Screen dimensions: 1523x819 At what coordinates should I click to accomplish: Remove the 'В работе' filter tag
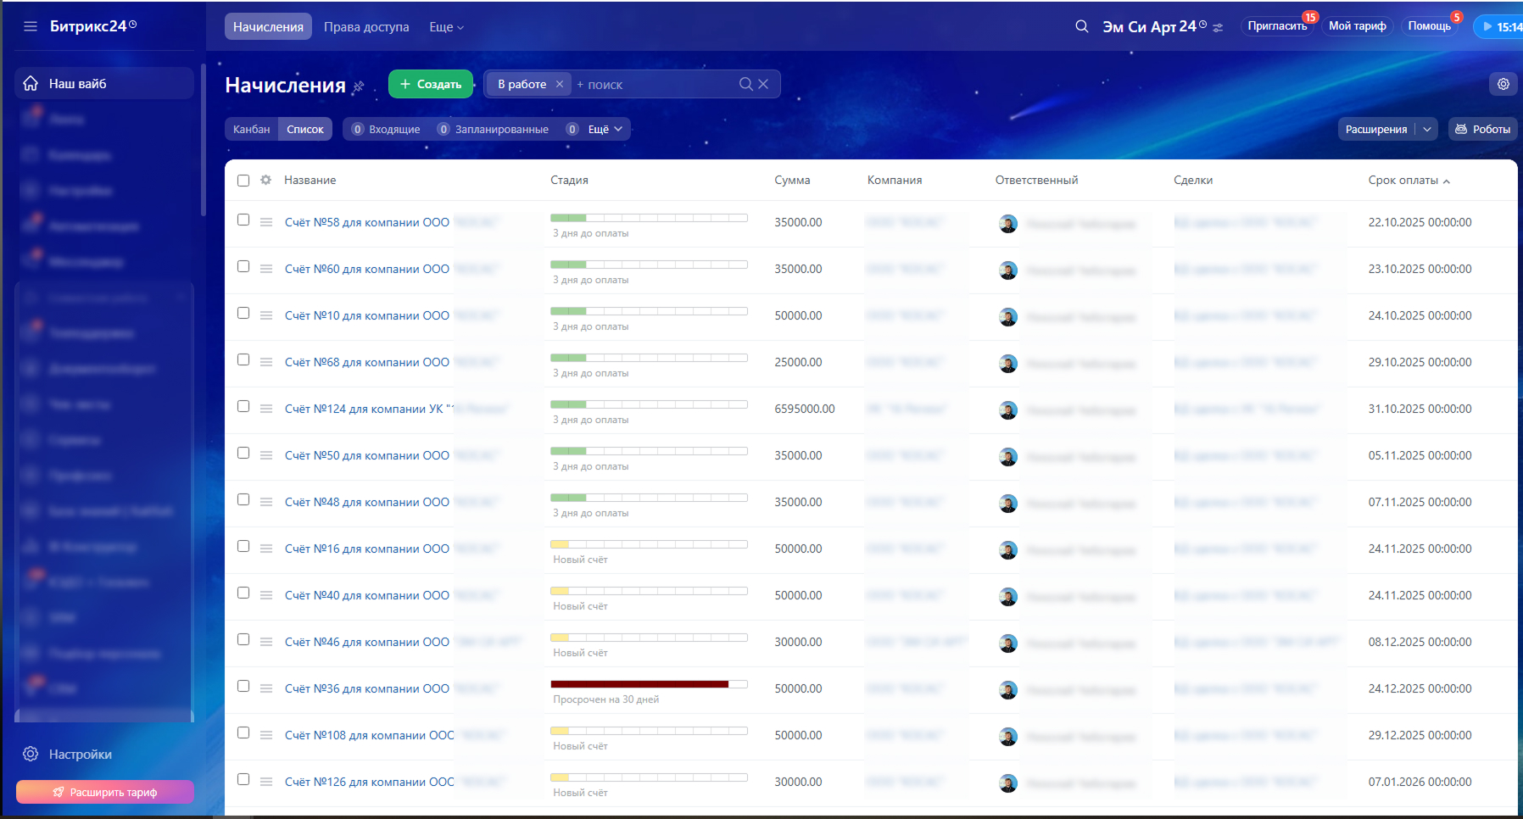pyautogui.click(x=560, y=84)
